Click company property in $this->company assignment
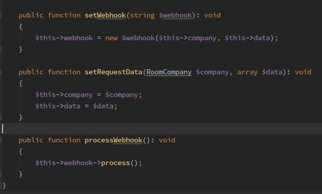The height and width of the screenshot is (194, 322). pos(78,95)
